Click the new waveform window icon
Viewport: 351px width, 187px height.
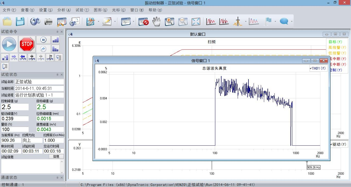(x=126, y=22)
